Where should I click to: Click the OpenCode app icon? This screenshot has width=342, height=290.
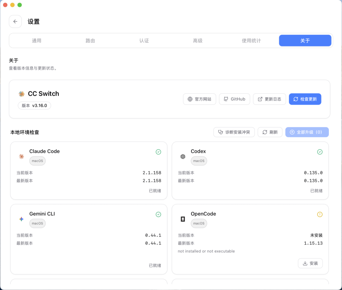(x=183, y=219)
